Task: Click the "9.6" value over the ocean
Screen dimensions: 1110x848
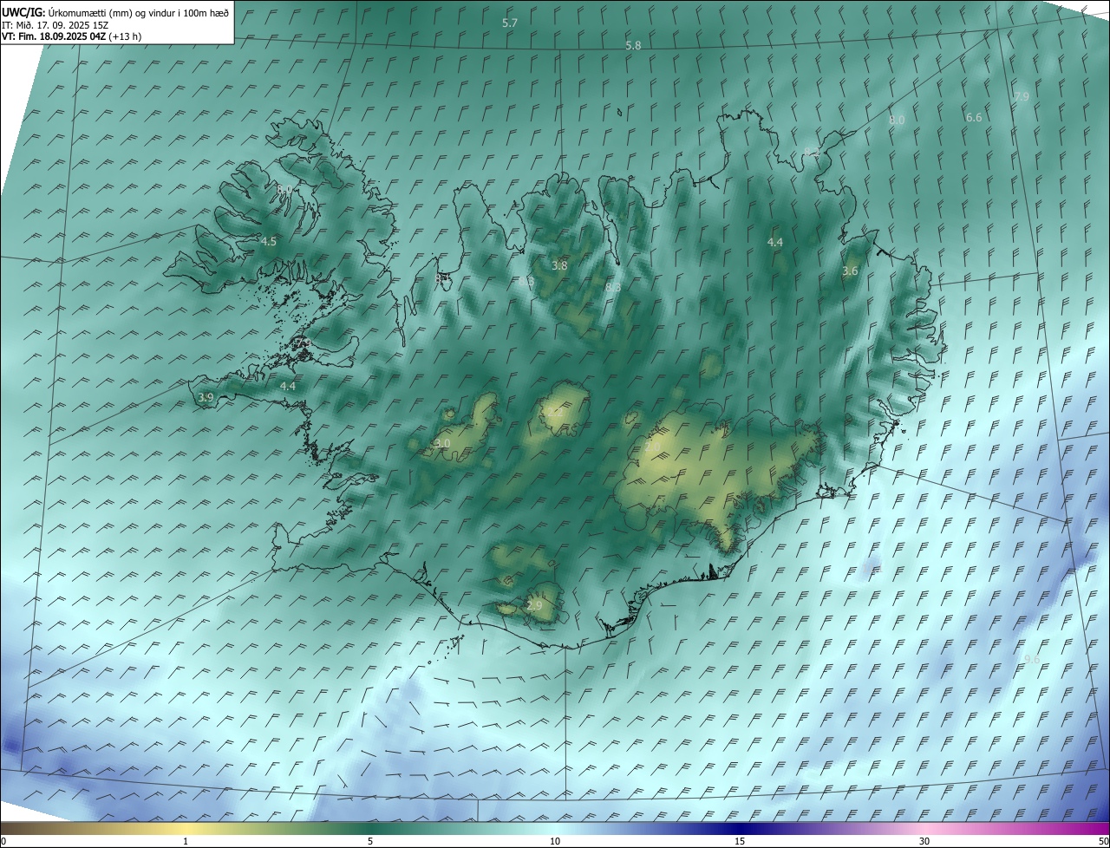Action: (x=1032, y=660)
